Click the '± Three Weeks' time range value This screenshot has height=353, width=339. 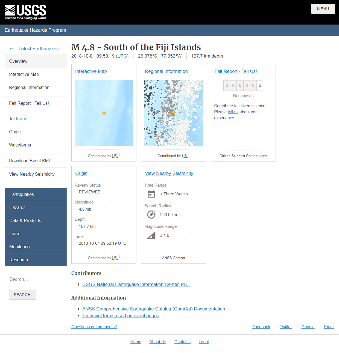click(x=174, y=194)
